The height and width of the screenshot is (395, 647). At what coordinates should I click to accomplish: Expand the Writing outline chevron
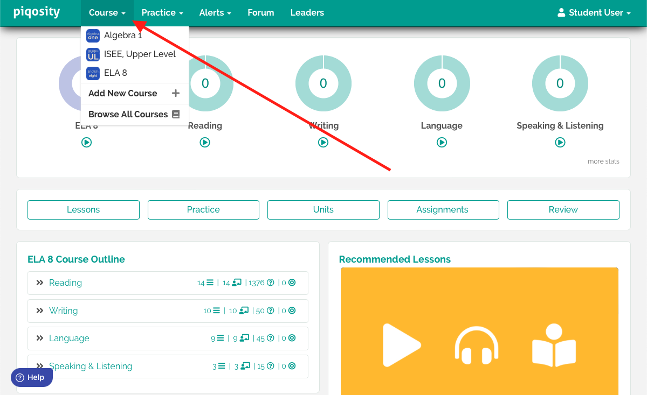click(40, 311)
